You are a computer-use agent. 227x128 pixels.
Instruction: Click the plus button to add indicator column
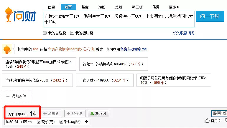[x=86, y=122]
